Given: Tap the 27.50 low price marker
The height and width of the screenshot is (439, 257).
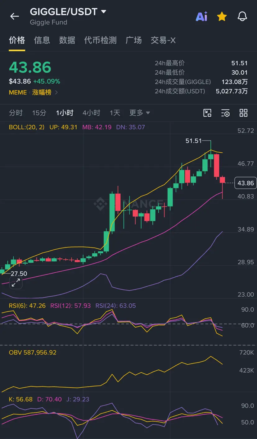Looking at the screenshot, I should pyautogui.click(x=19, y=274).
